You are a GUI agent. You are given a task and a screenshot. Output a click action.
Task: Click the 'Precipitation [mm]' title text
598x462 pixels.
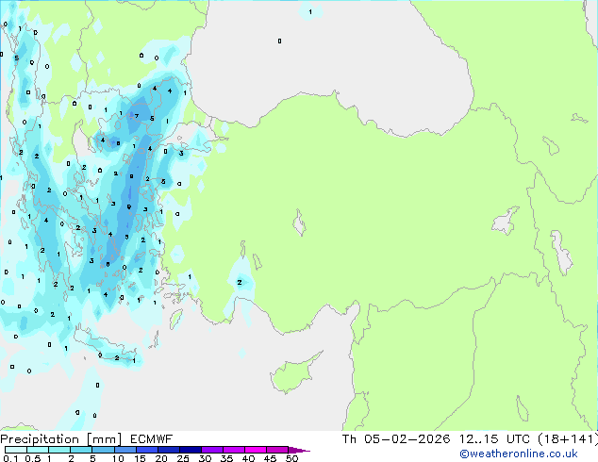point(61,439)
